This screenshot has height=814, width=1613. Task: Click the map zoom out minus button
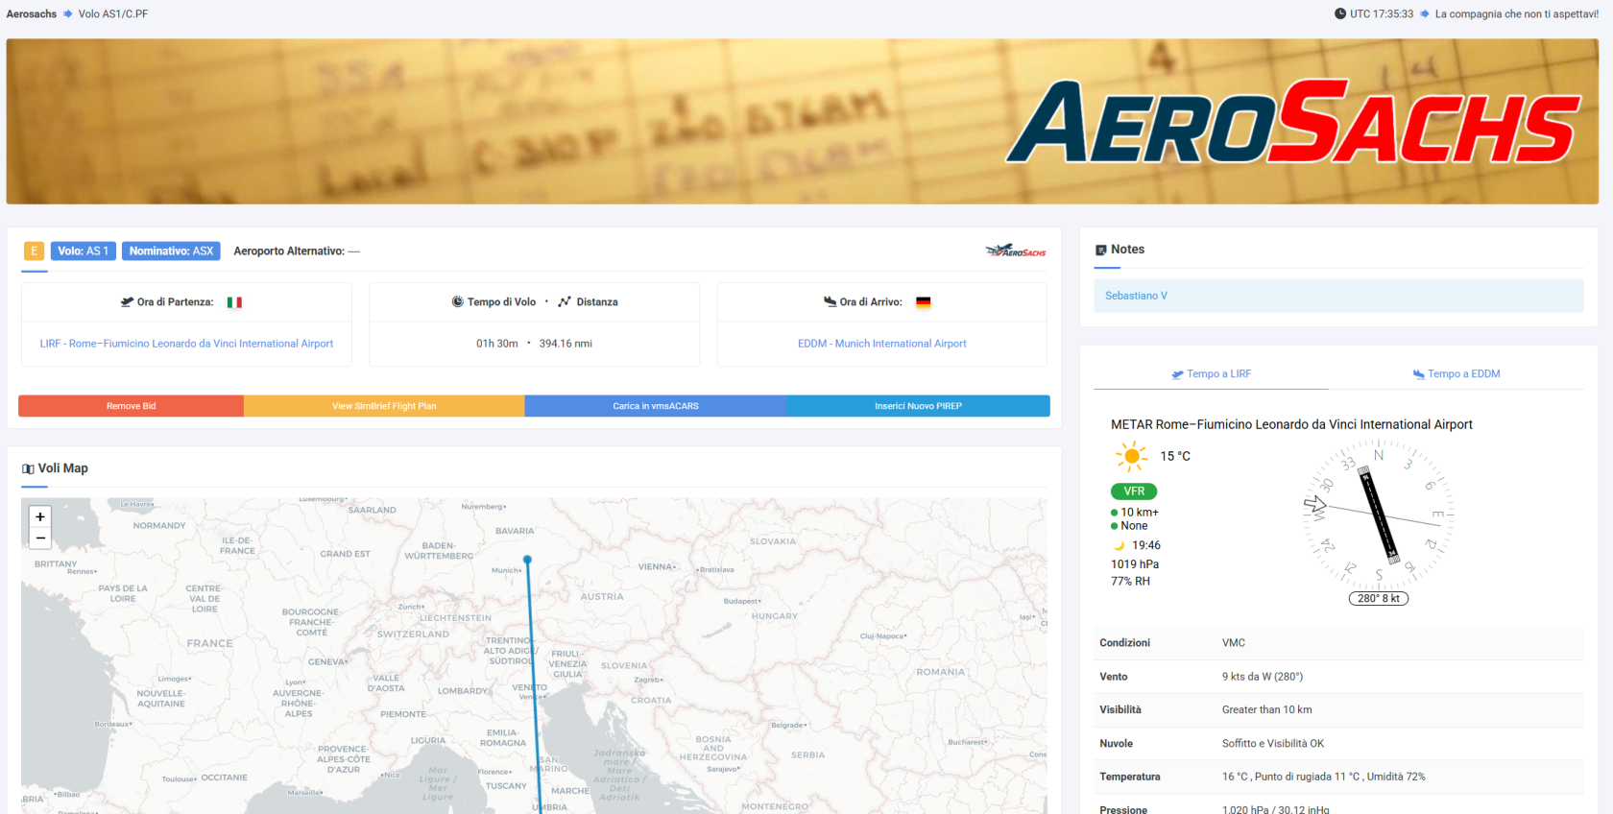point(40,539)
